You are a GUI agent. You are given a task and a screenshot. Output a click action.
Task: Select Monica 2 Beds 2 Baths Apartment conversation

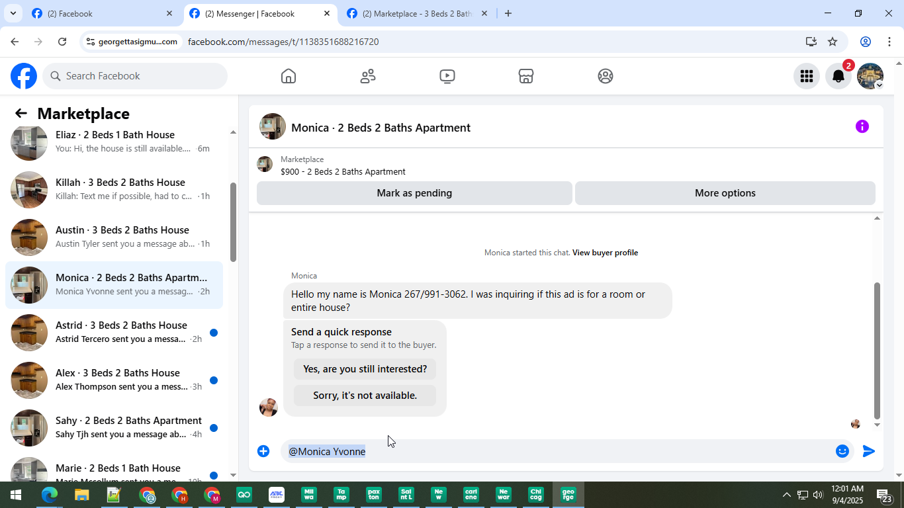pyautogui.click(x=114, y=285)
